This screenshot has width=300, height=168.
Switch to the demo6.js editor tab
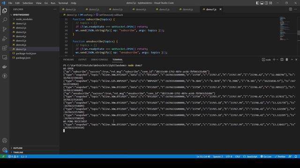(x=188, y=9)
